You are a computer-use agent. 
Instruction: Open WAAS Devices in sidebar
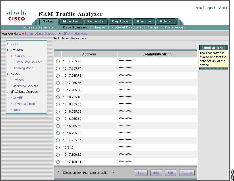click(18, 80)
